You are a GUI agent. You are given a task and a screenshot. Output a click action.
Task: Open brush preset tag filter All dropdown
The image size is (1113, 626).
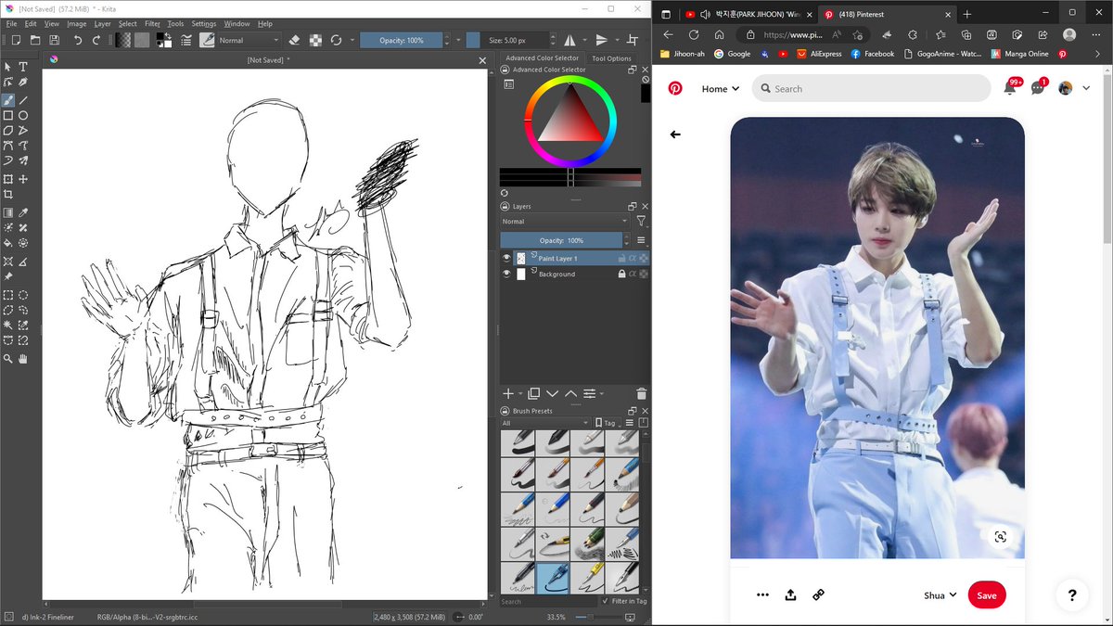(x=545, y=423)
